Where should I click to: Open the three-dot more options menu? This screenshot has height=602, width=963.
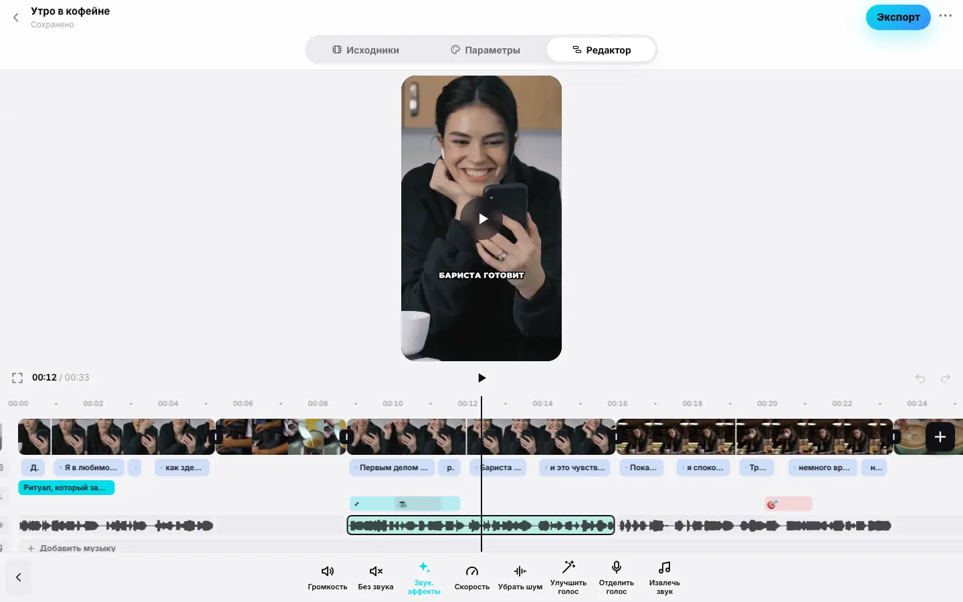[945, 16]
